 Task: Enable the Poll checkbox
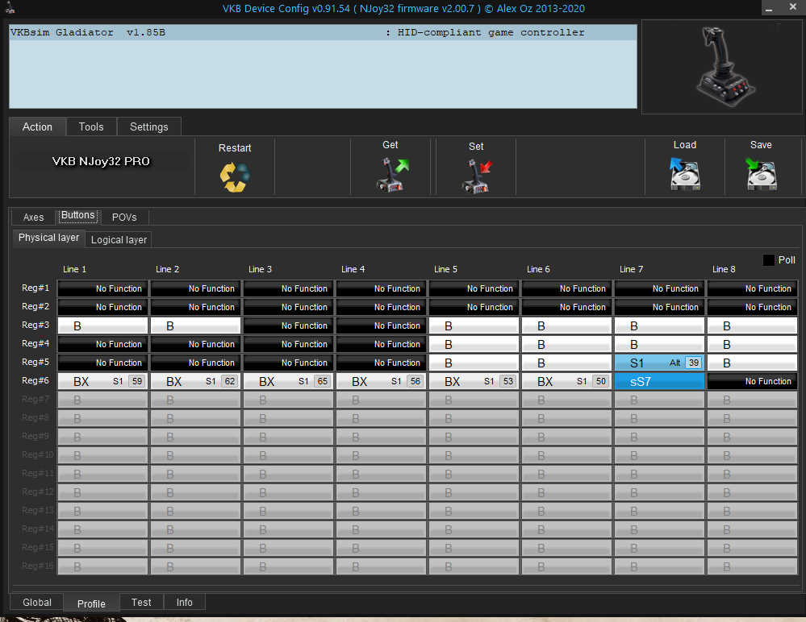[768, 260]
